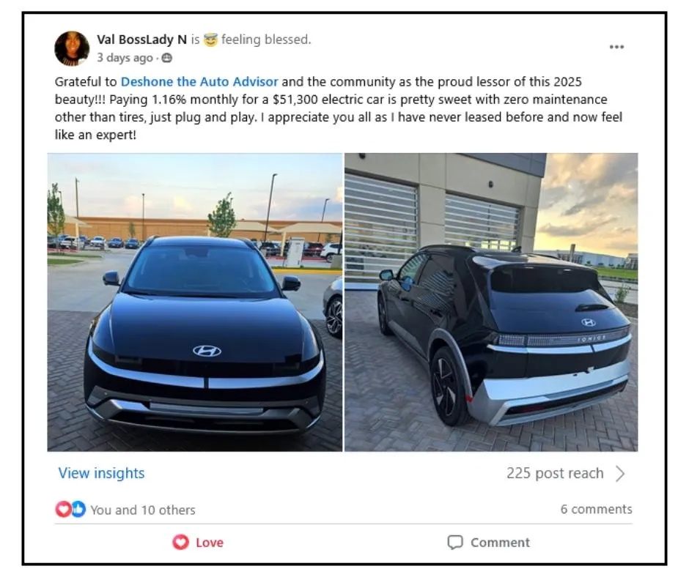
Task: Click the feeling blessed halo emoji
Action: tap(211, 40)
